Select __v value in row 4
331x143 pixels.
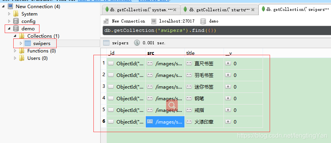click(243, 98)
